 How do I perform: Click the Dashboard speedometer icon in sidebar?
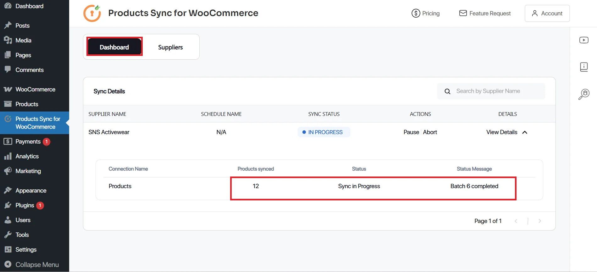8,6
